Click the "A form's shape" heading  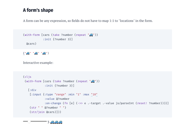[38, 10]
